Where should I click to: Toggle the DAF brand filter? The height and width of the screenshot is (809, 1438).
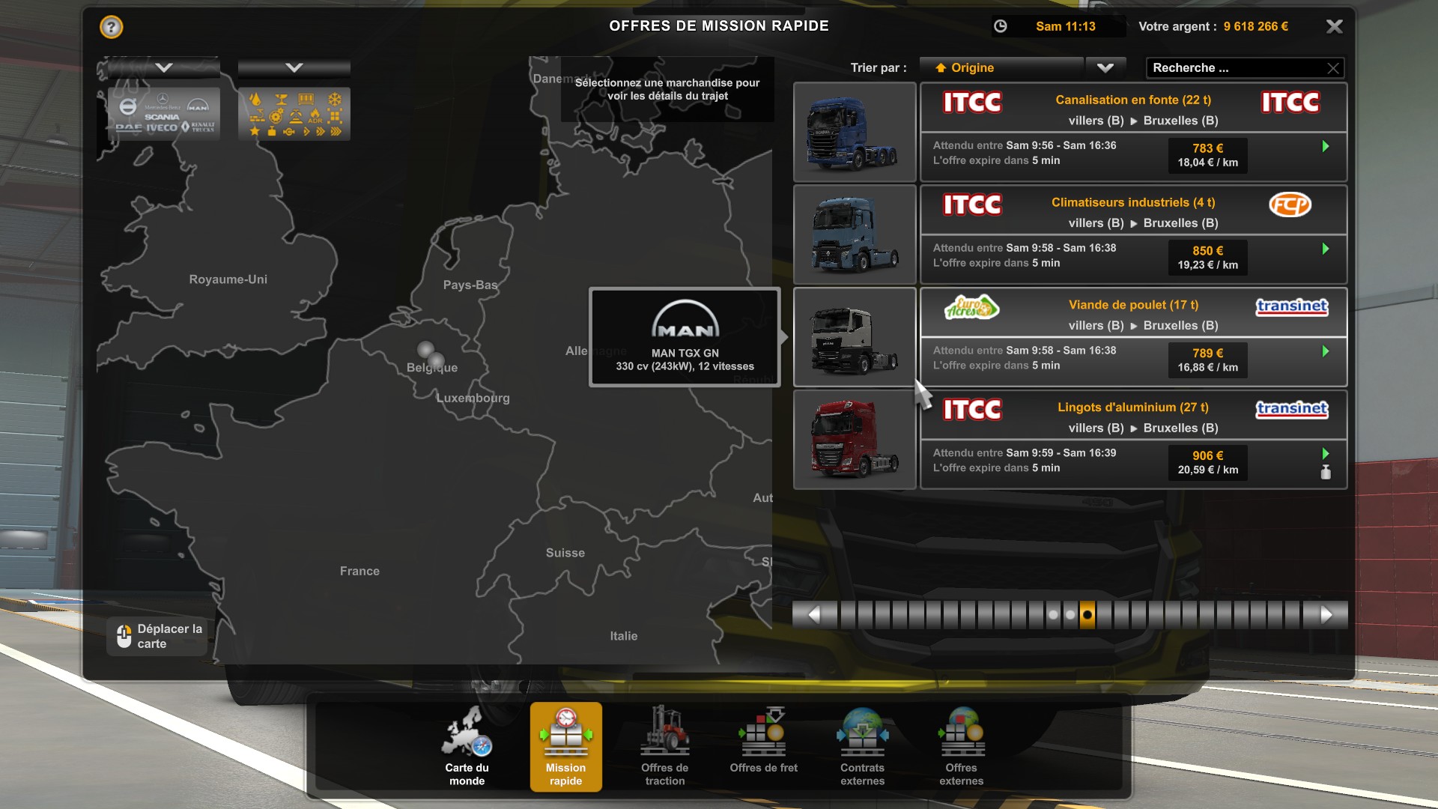pos(128,127)
